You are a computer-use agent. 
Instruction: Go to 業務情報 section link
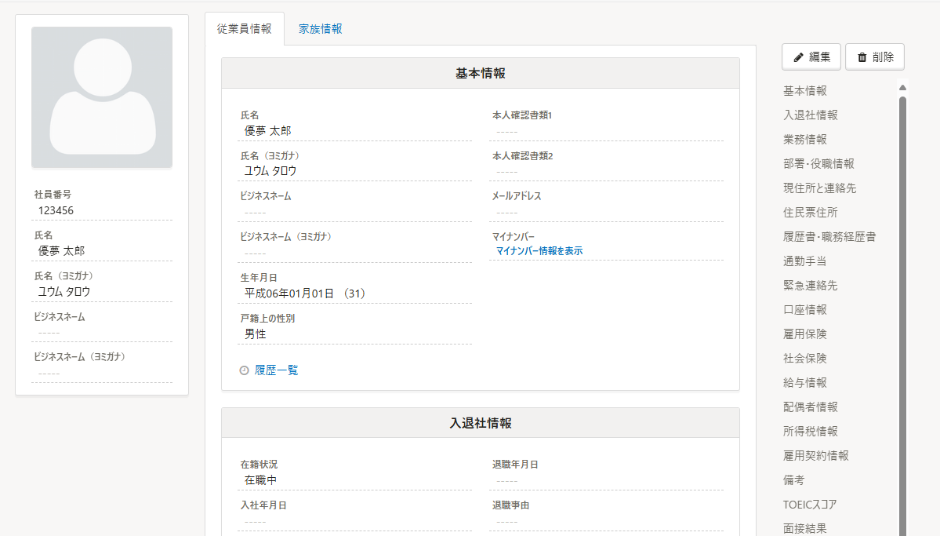(805, 139)
